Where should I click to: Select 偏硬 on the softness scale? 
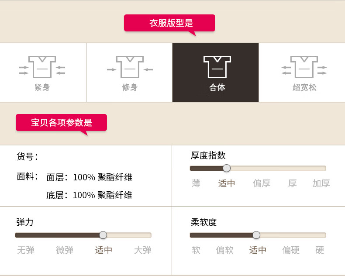[291, 250]
